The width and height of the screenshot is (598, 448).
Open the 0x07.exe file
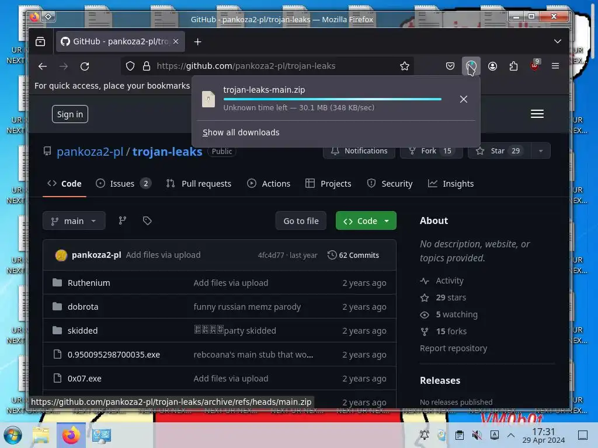(x=84, y=379)
